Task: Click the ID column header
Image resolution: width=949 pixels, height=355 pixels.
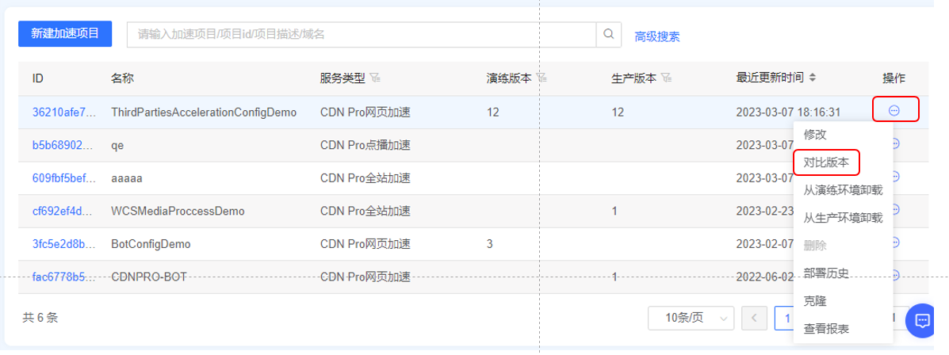Action: pyautogui.click(x=37, y=78)
